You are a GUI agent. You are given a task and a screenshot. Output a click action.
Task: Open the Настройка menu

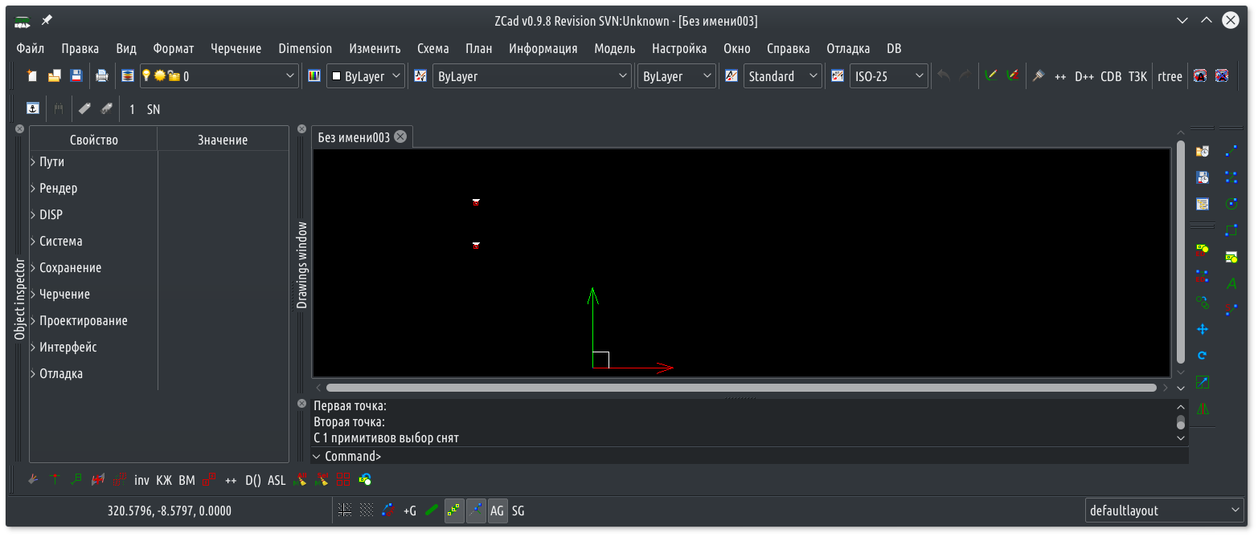(x=679, y=48)
